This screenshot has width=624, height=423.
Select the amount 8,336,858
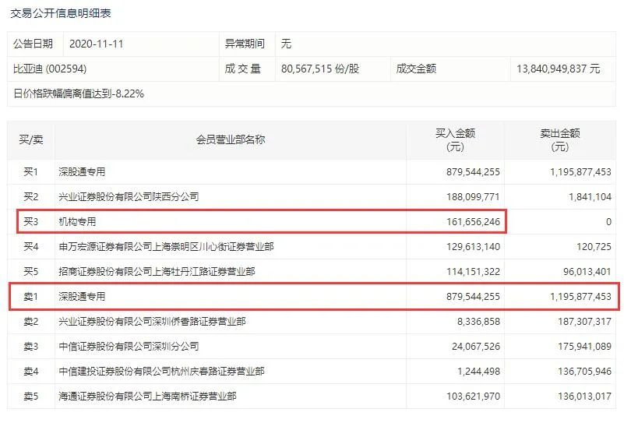[x=478, y=322]
